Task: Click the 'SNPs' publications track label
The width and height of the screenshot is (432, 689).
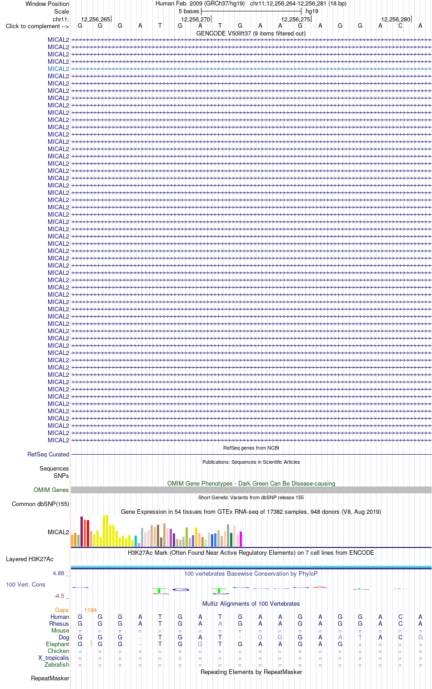Action: point(61,476)
